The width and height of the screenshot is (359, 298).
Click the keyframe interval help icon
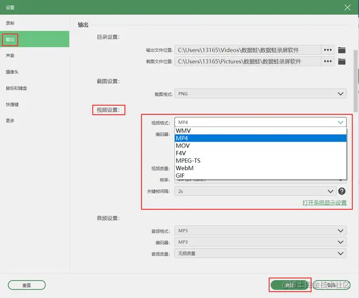[x=342, y=191]
